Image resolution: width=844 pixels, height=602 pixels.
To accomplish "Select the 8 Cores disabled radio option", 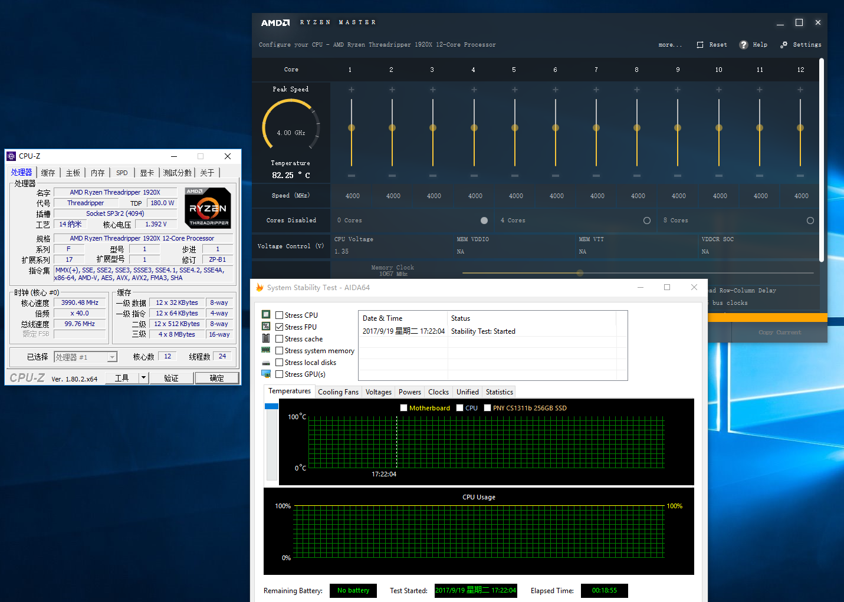I will coord(810,221).
